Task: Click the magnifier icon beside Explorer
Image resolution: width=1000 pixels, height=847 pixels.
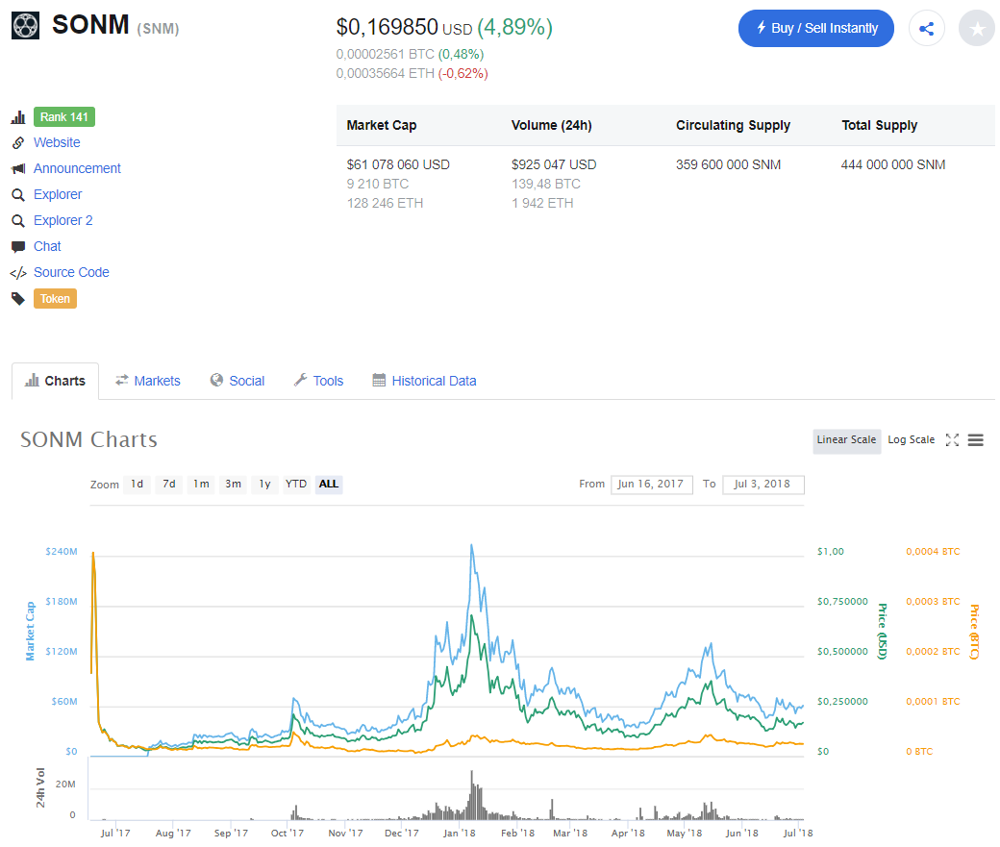Action: [18, 194]
